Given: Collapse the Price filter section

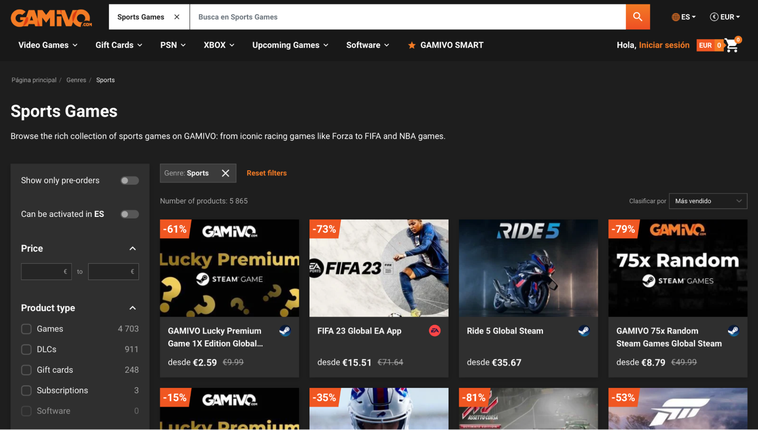Looking at the screenshot, I should [132, 248].
